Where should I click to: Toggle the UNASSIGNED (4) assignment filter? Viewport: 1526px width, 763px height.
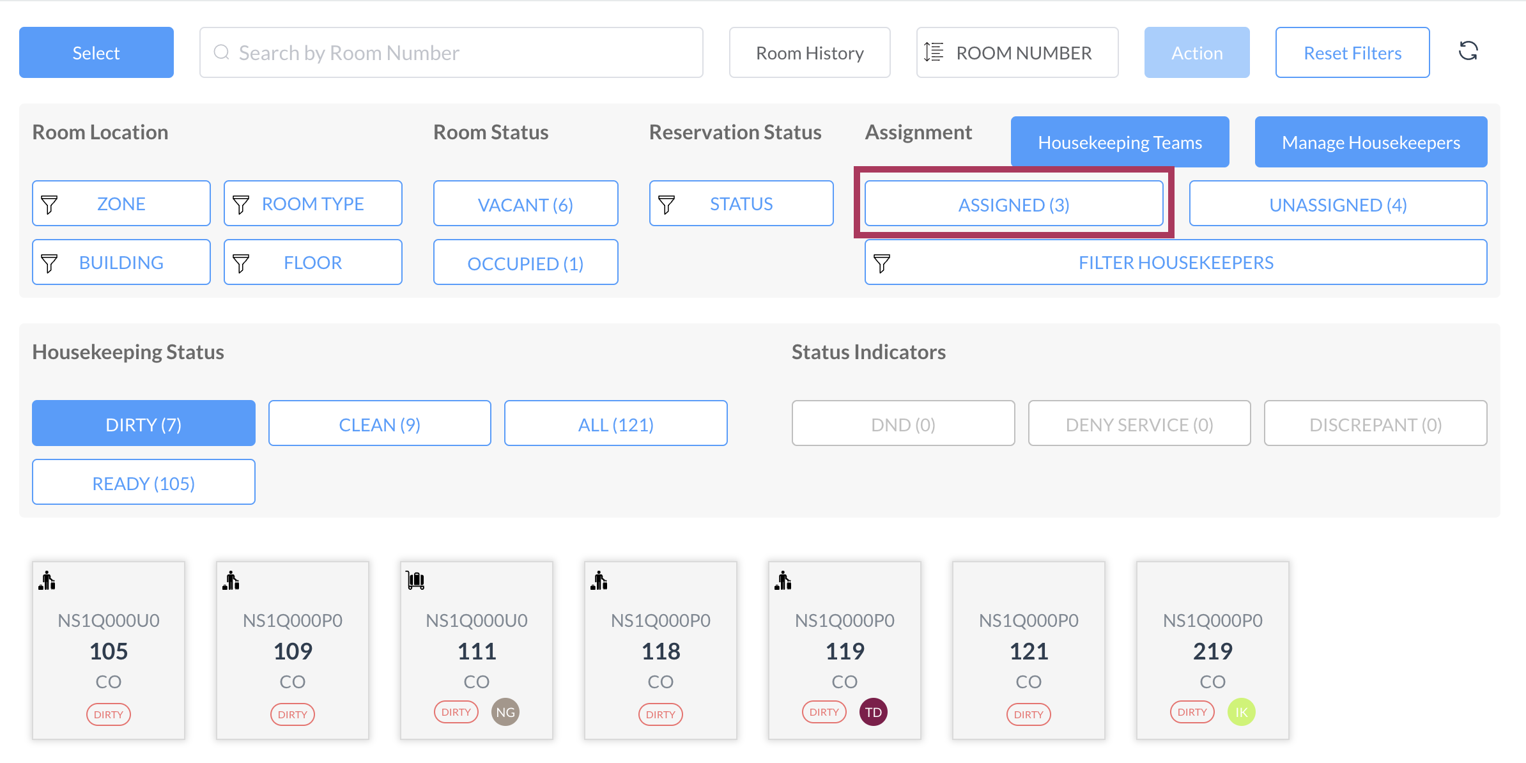(1337, 204)
